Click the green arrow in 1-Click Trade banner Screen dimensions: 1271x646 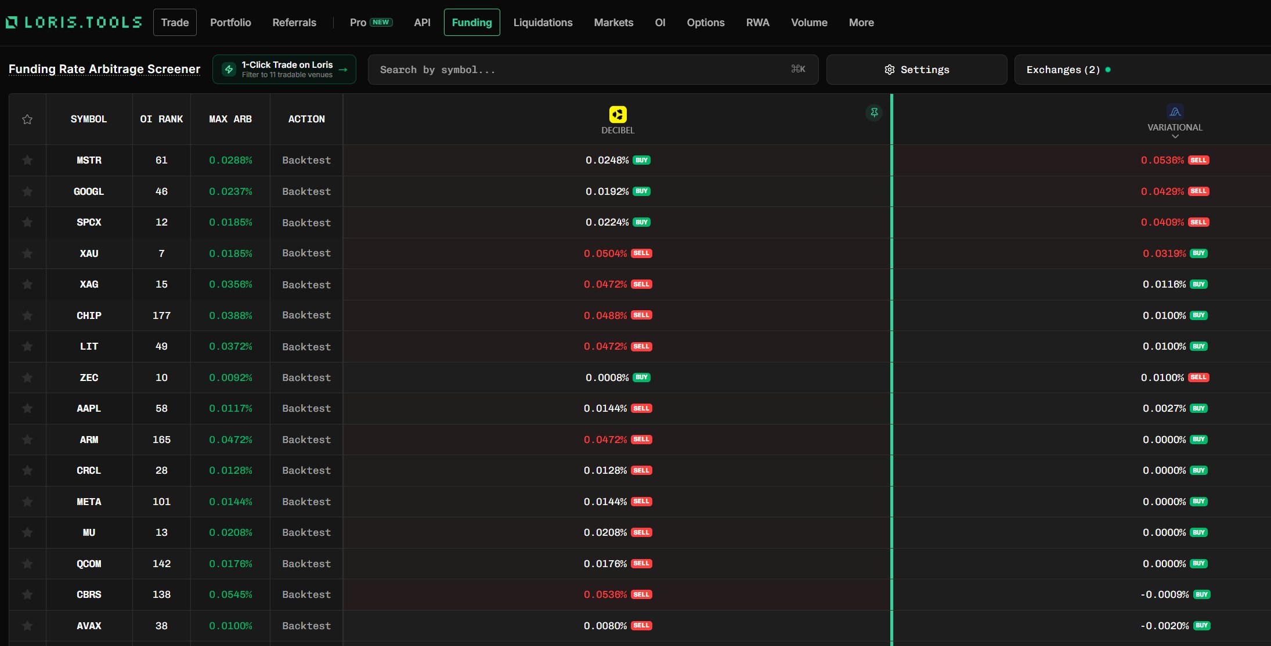pos(343,70)
